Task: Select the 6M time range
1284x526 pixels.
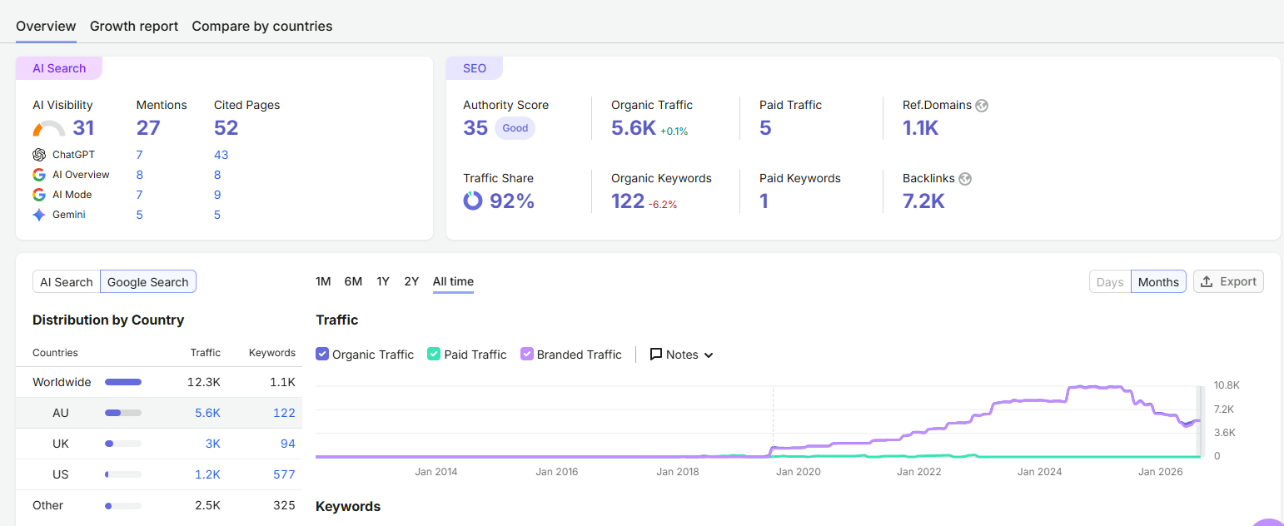Action: click(353, 281)
